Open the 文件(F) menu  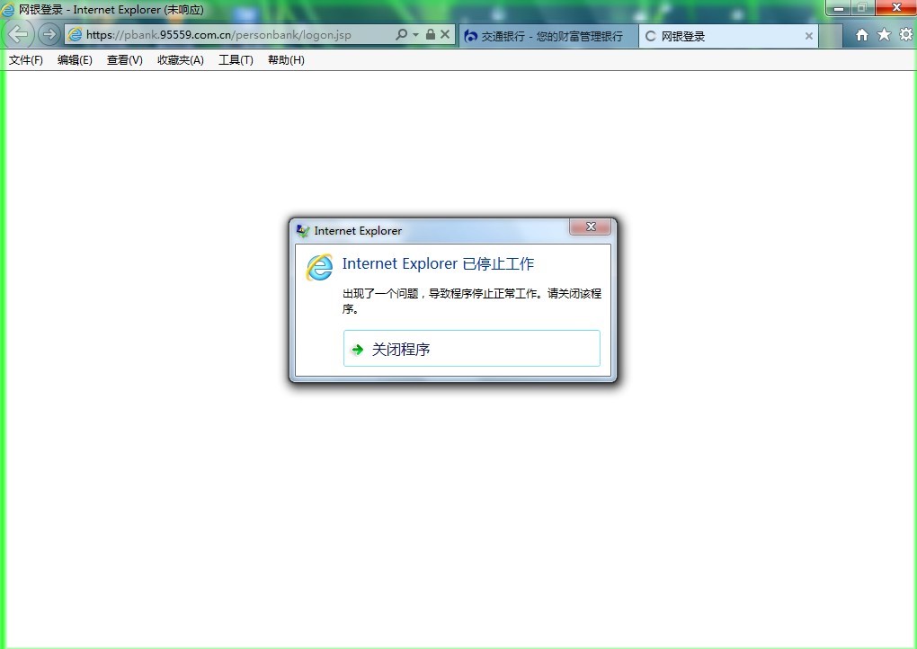[26, 60]
